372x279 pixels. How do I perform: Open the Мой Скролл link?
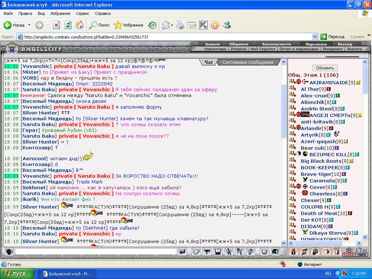(263, 49)
